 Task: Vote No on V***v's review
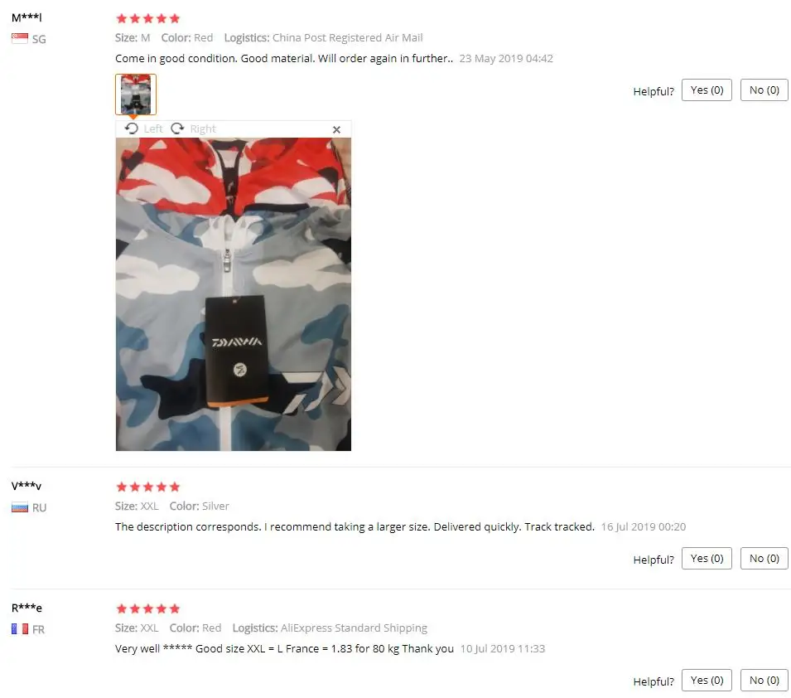[x=764, y=558]
